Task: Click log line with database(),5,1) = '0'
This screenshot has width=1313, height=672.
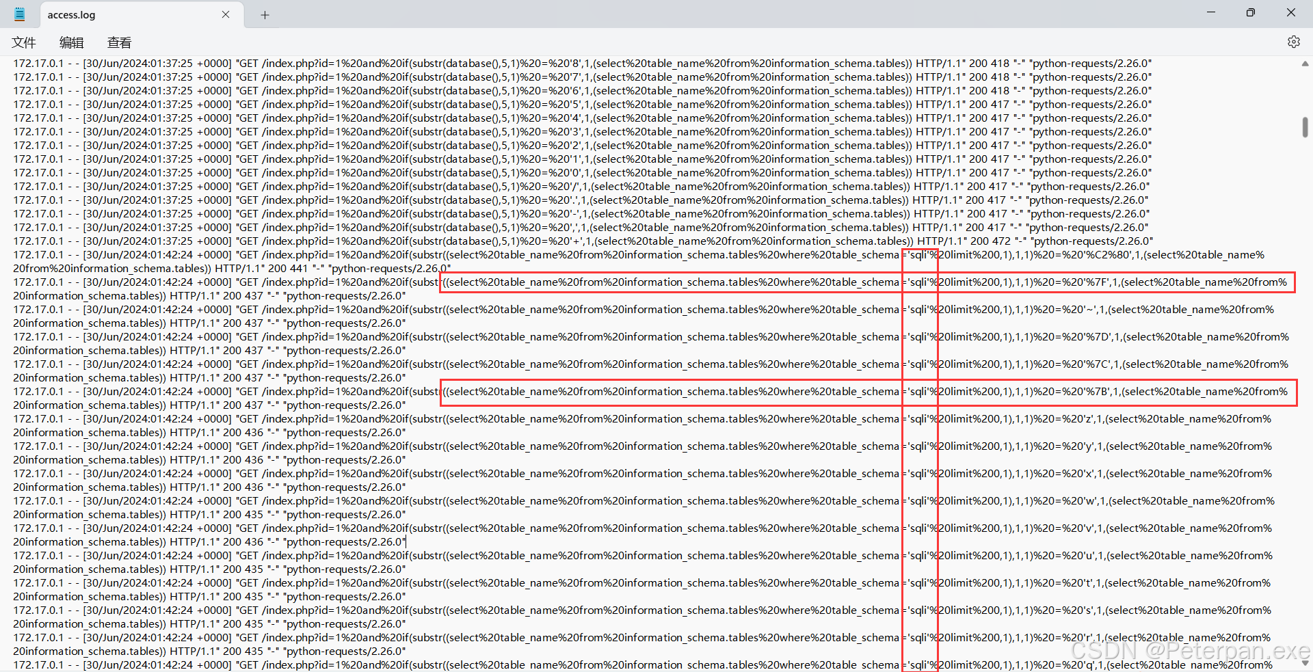Action: (583, 173)
